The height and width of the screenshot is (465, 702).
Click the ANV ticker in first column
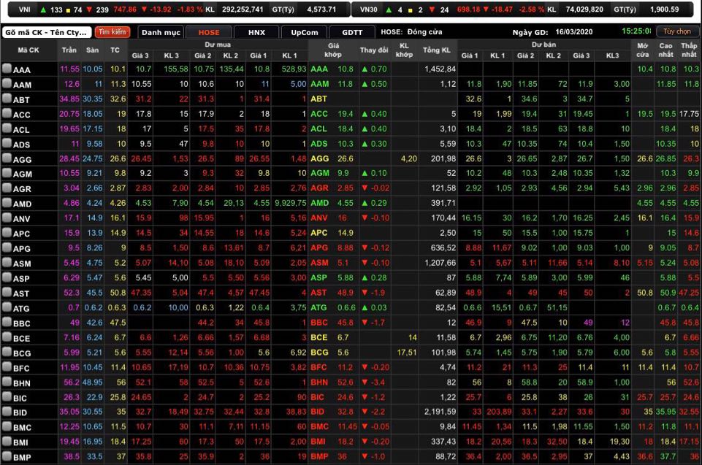[x=21, y=219]
